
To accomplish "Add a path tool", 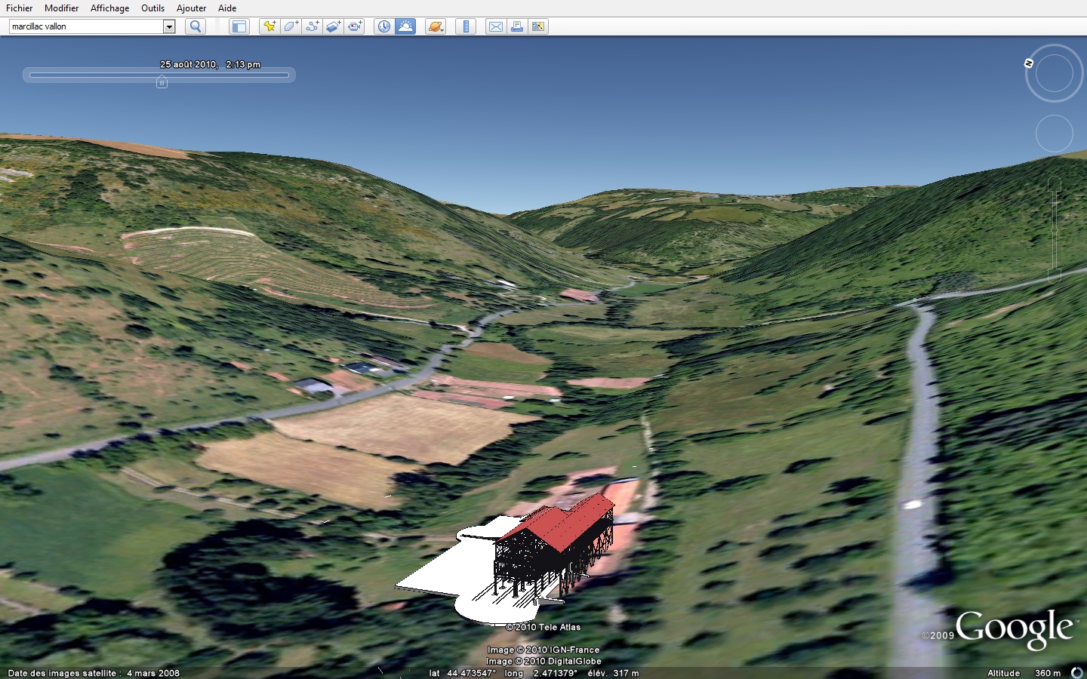I will tap(312, 26).
